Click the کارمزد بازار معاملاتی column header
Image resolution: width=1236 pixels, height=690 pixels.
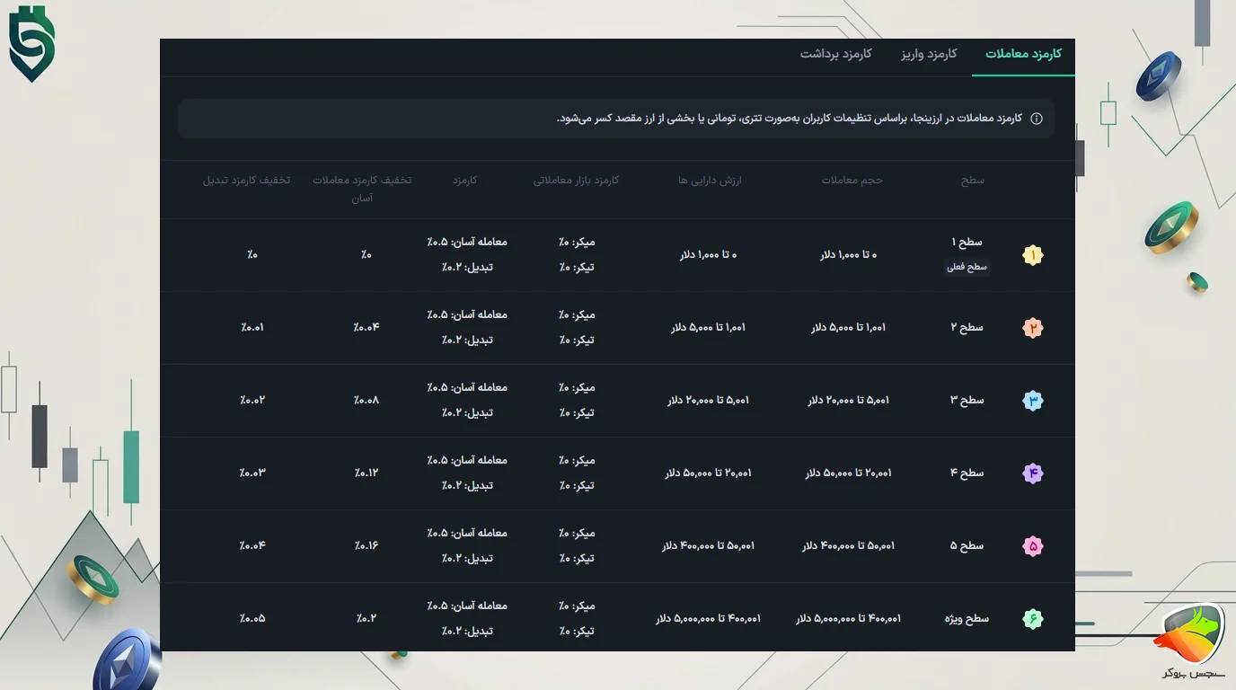tap(576, 181)
